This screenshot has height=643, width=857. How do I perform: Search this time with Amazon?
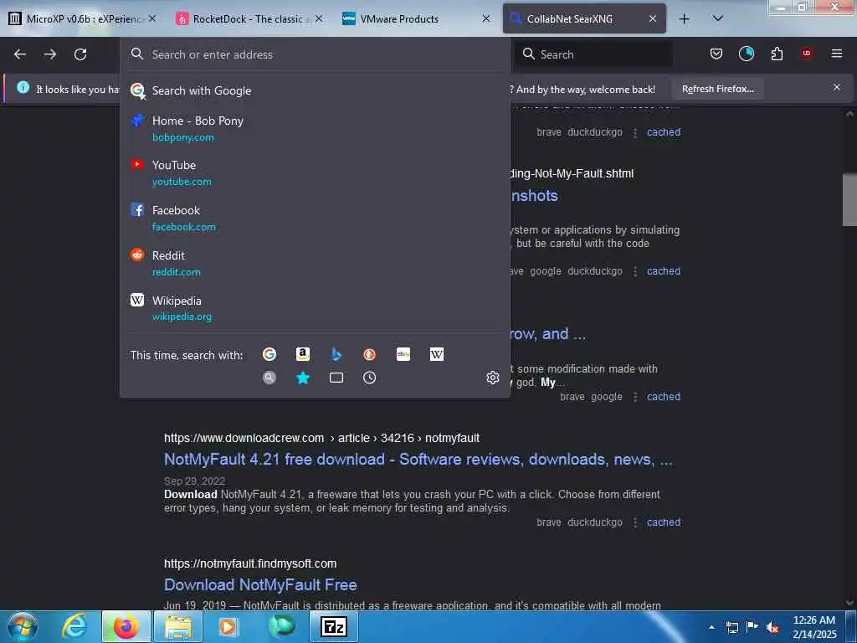coord(303,354)
